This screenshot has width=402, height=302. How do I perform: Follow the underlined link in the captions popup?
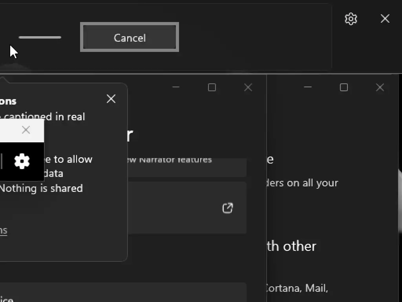tap(3, 230)
